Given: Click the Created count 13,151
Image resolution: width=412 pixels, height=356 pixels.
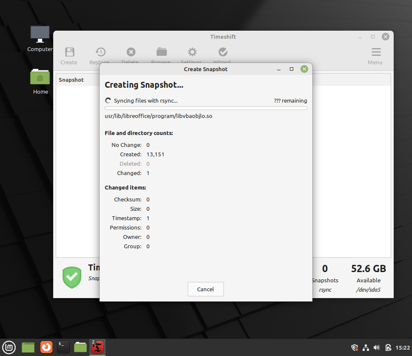Looking at the screenshot, I should point(155,154).
